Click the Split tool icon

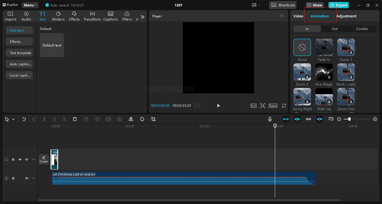click(x=44, y=119)
